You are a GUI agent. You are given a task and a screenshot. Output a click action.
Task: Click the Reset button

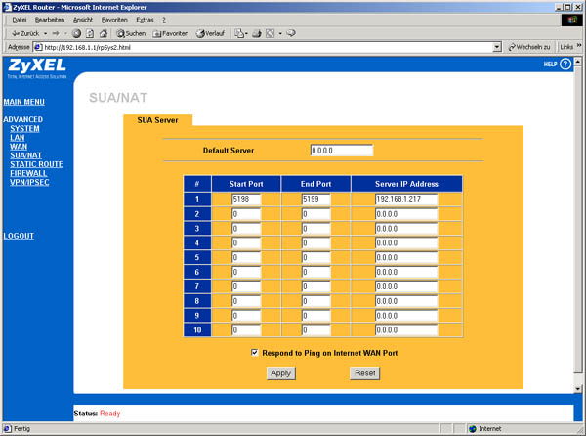coord(364,373)
